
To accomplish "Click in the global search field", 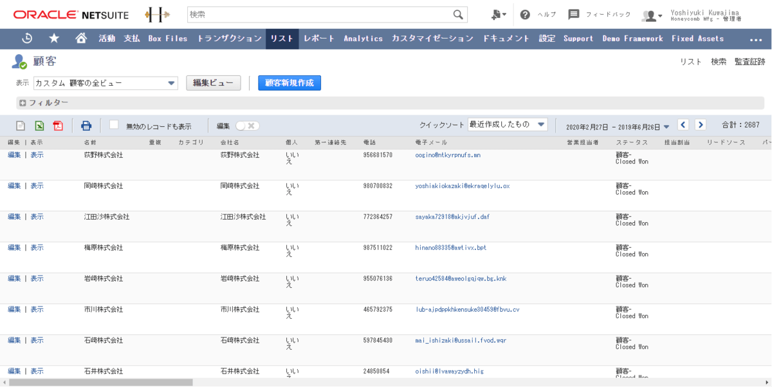I will pos(320,14).
